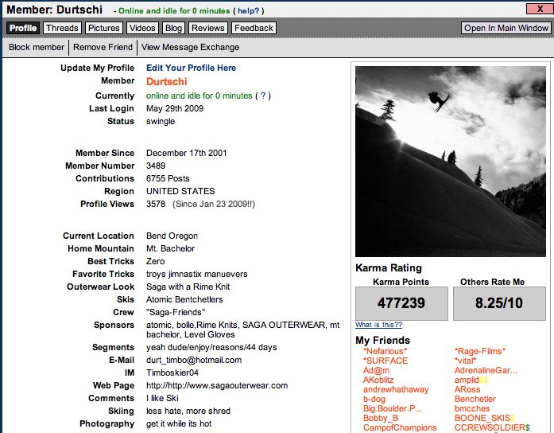Click the sagaouterwear.com web page URL
554x433 pixels.
[217, 385]
